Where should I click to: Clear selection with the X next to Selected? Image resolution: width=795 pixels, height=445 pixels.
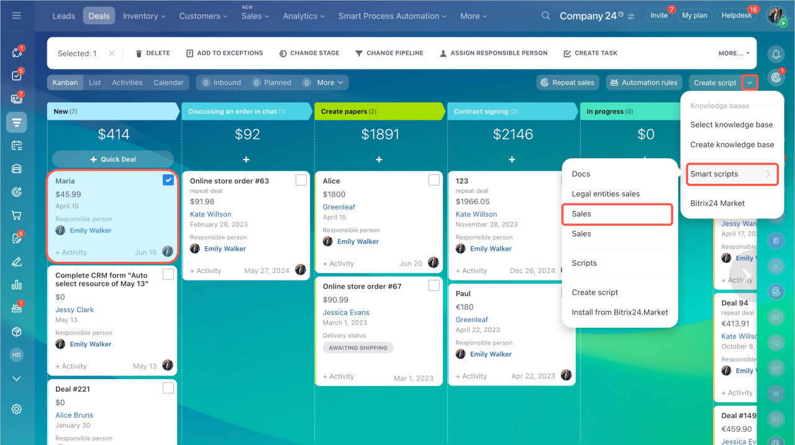point(112,53)
